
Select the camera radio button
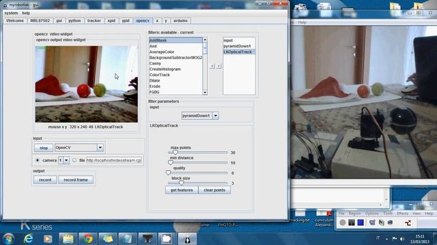tap(38, 161)
